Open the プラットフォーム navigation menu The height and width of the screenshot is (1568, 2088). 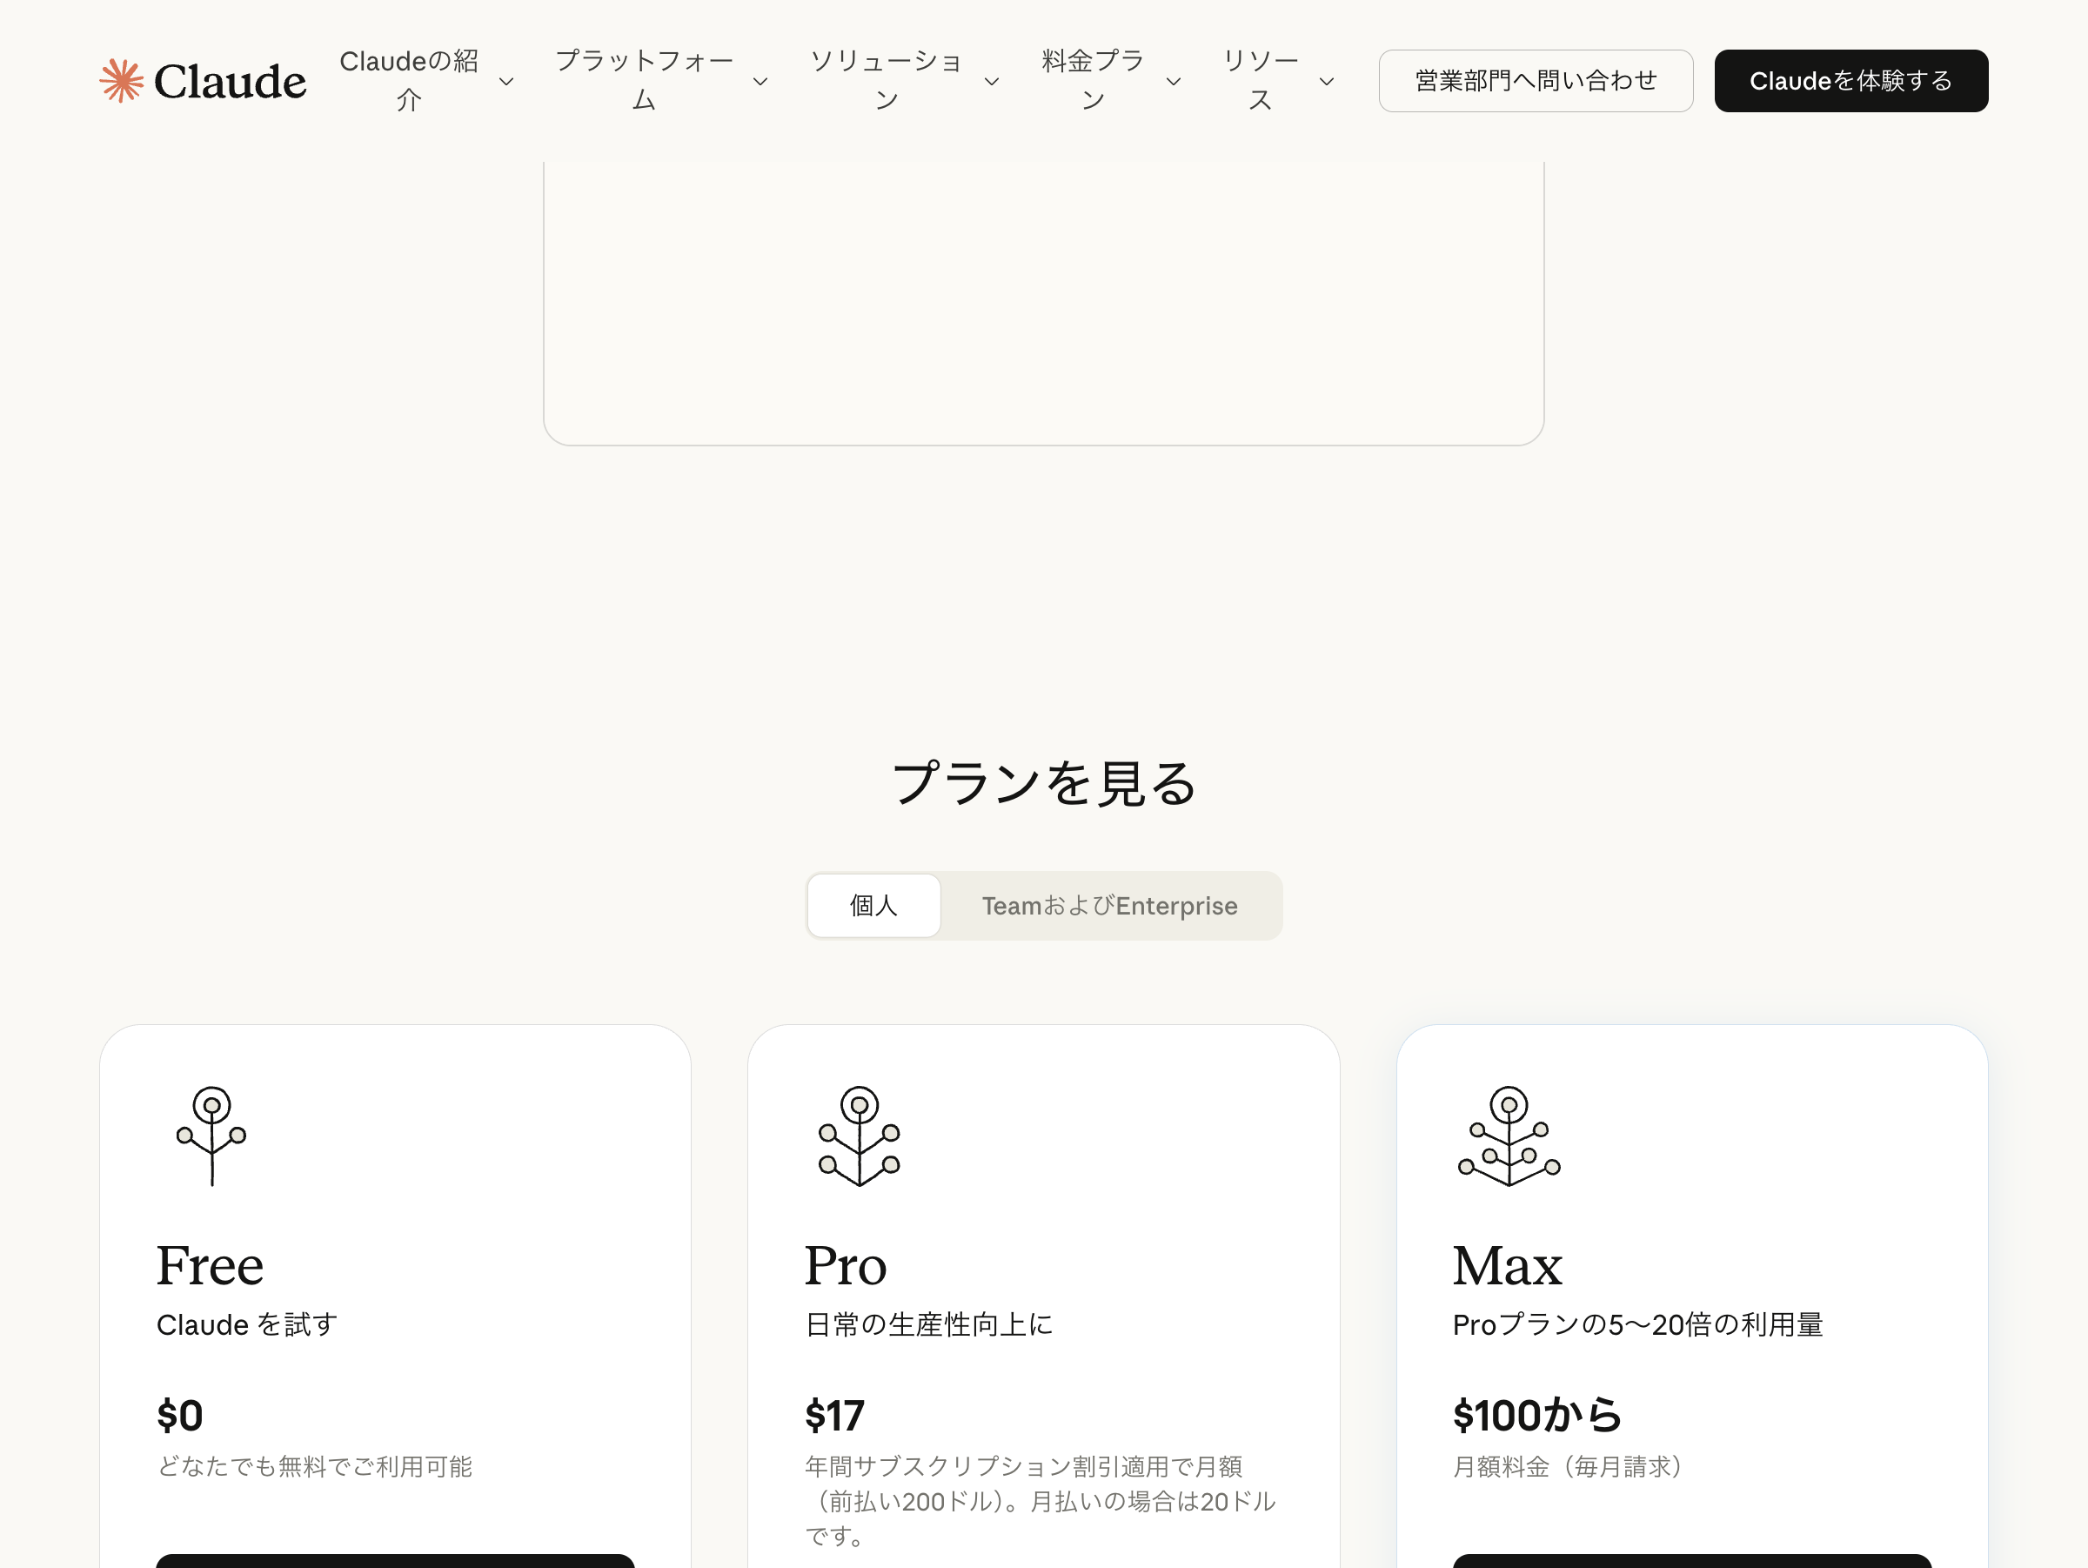click(645, 80)
